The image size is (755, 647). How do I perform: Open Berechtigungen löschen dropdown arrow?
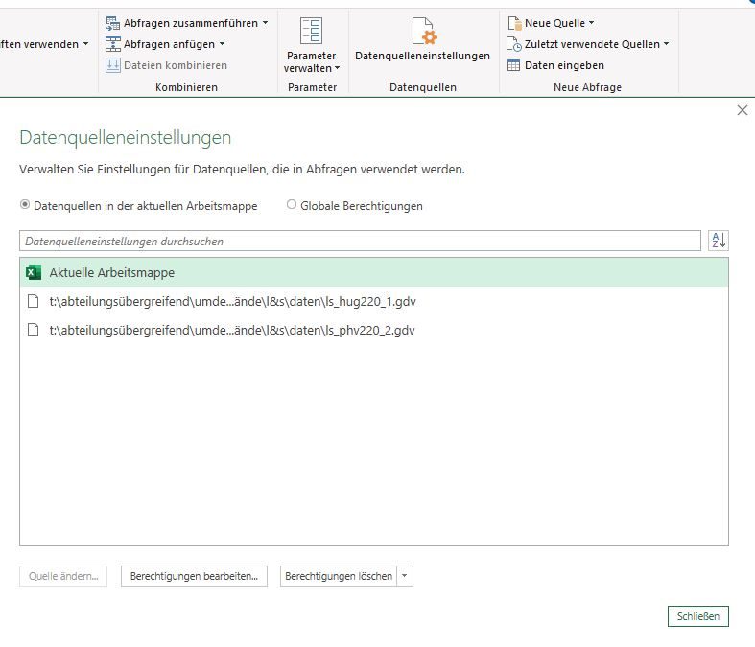coord(405,576)
